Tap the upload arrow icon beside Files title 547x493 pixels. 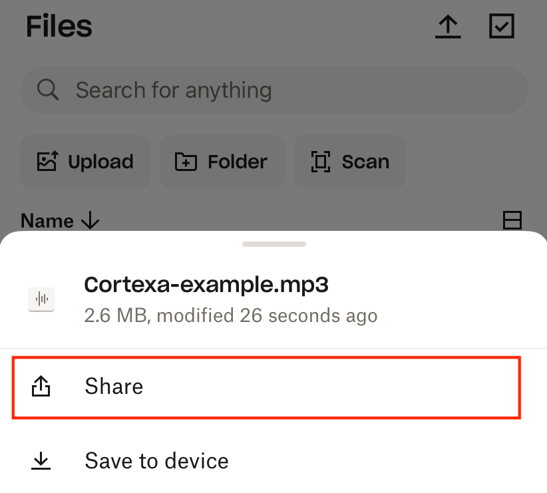pyautogui.click(x=448, y=27)
